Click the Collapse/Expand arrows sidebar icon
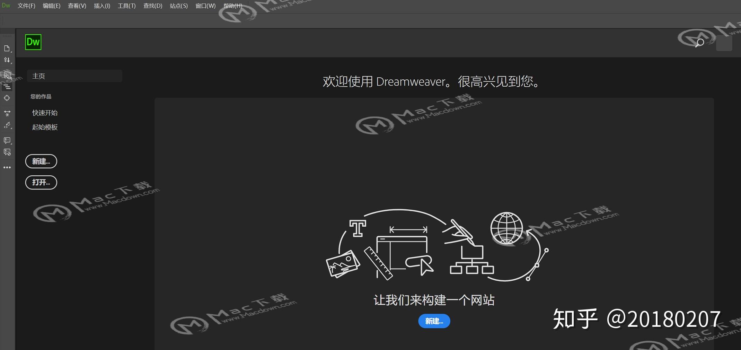The height and width of the screenshot is (350, 741). 7,113
